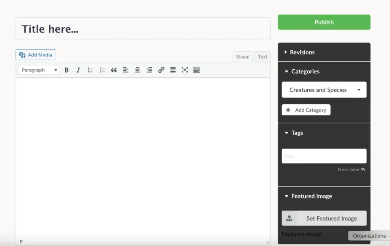390x246 pixels.
Task: Open the Paragraph format dropdown
Action: pos(39,70)
